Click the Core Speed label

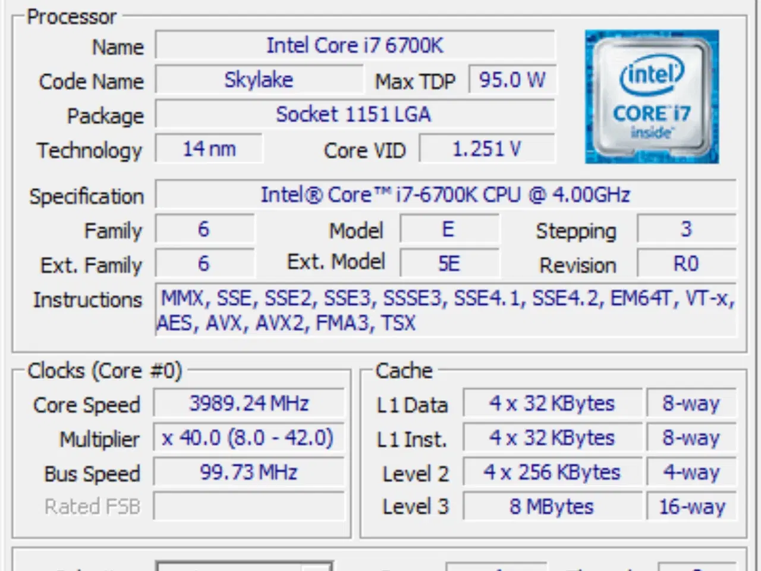87,405
